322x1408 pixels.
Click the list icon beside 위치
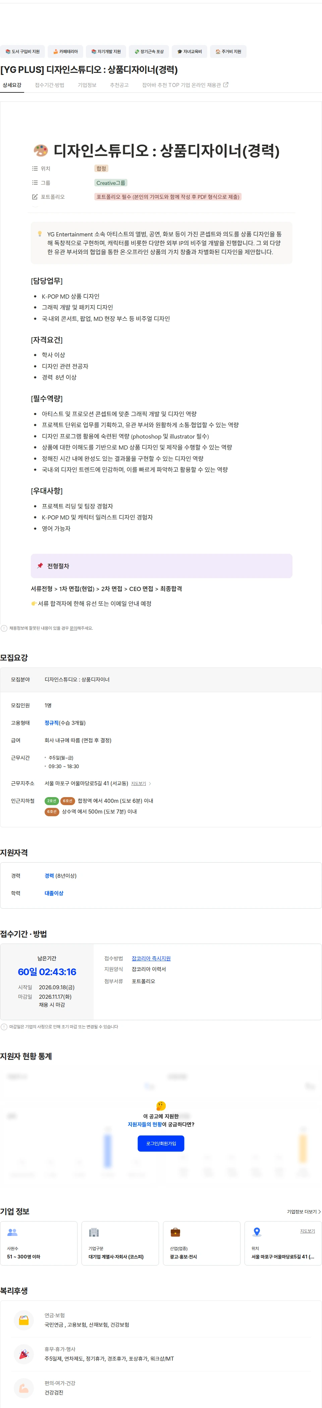pyautogui.click(x=35, y=168)
